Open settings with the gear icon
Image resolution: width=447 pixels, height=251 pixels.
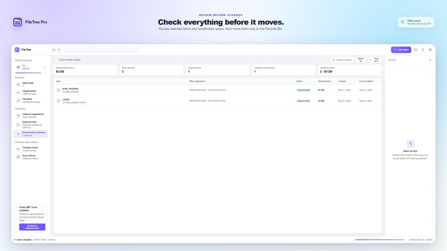(x=430, y=50)
